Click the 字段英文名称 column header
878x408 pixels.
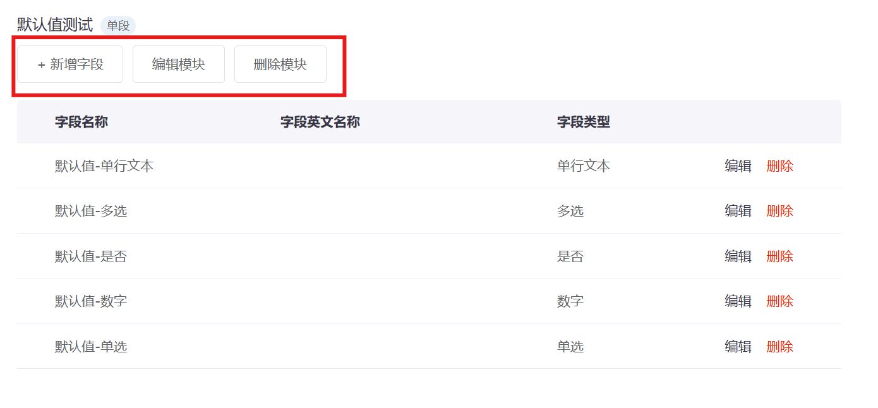coord(320,122)
